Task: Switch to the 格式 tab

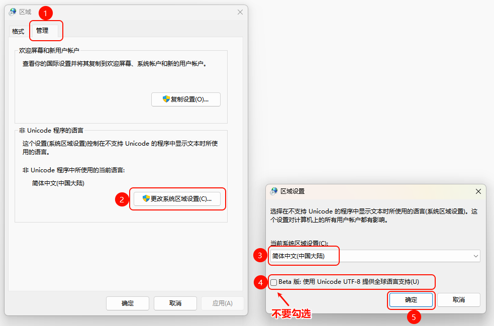Action: (x=18, y=31)
